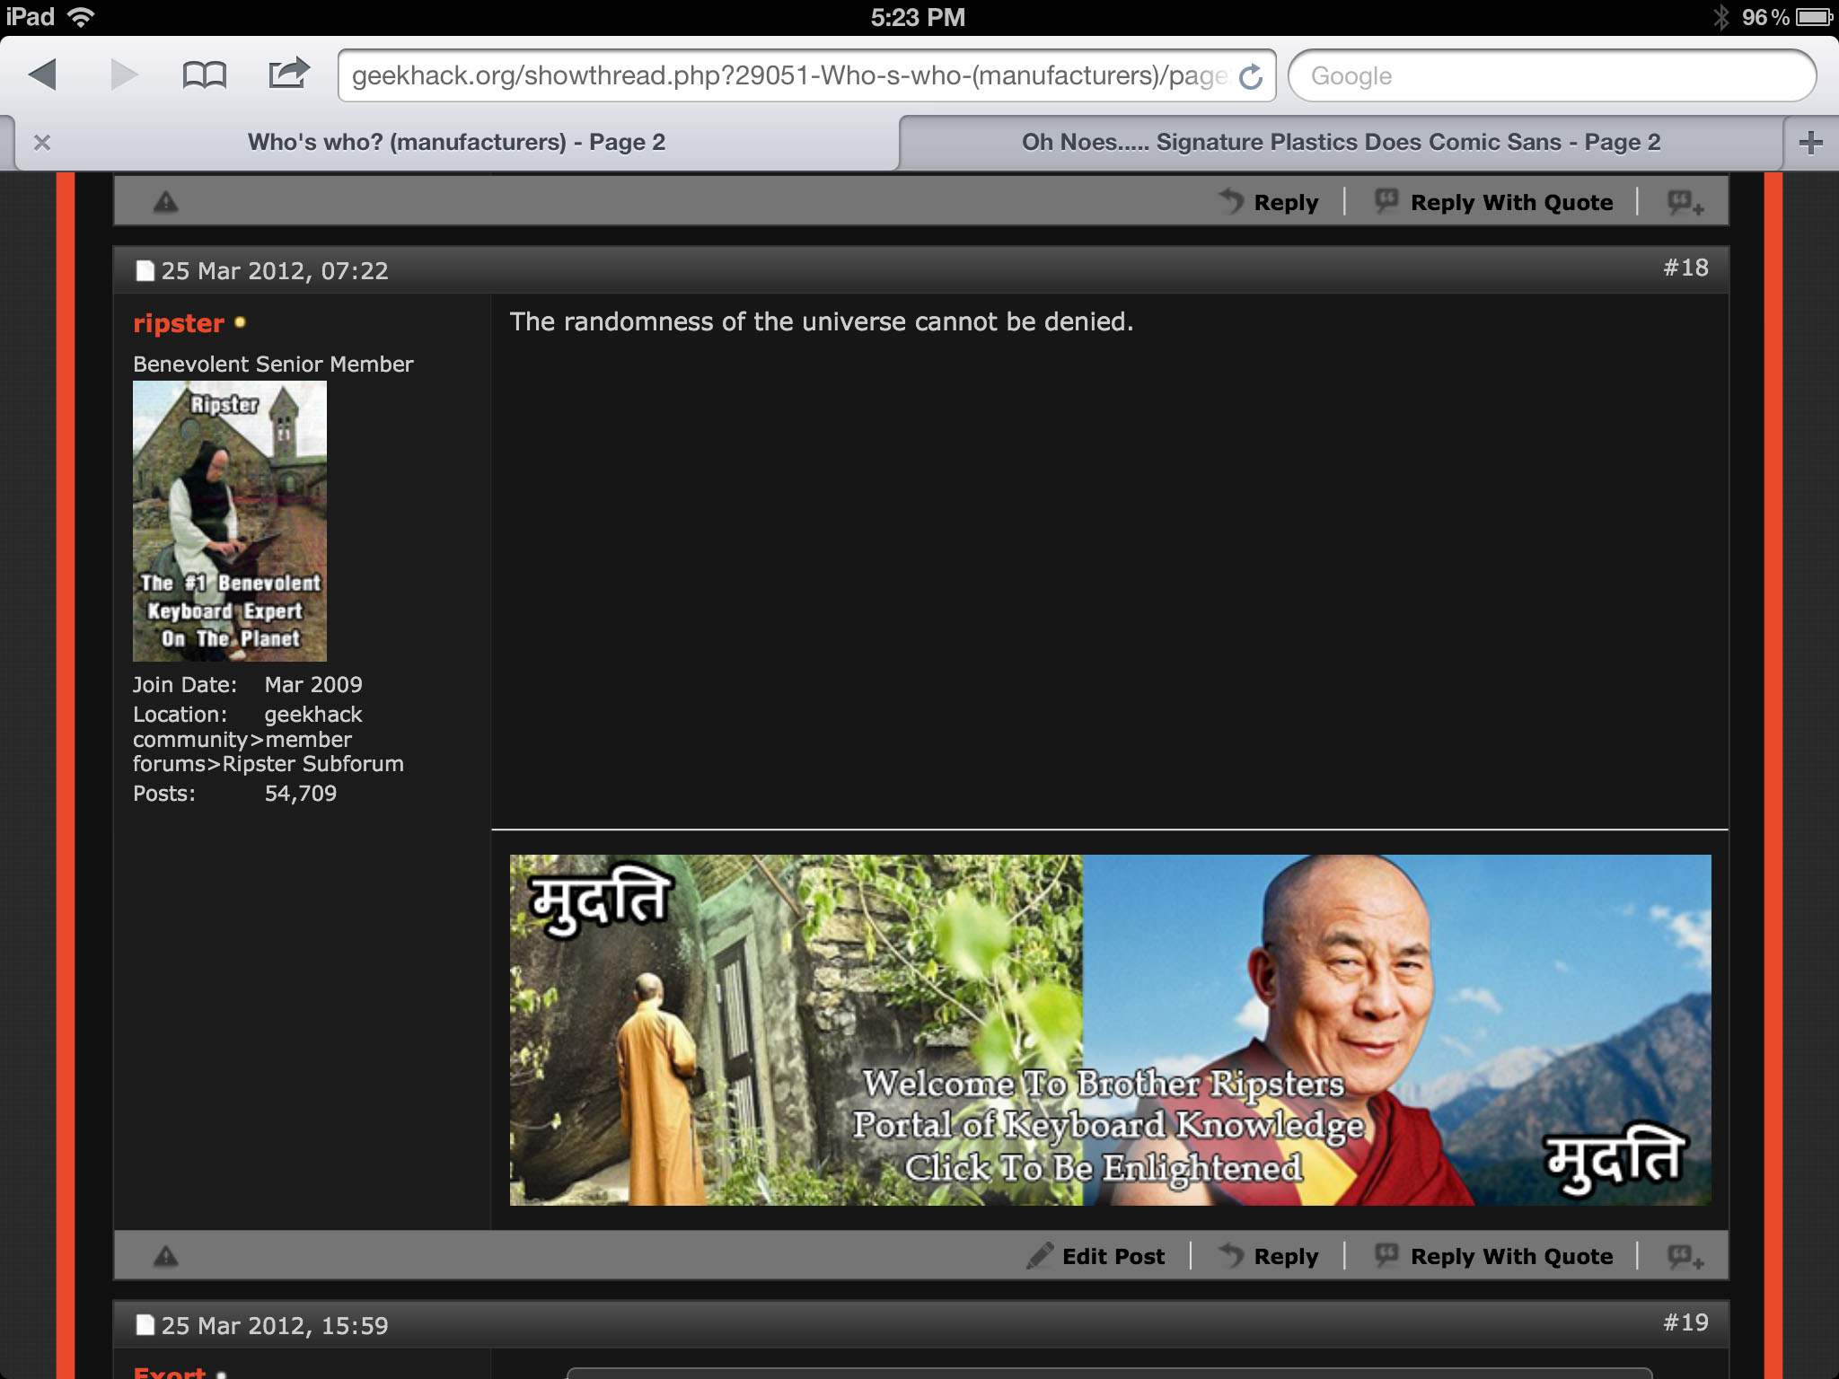Screen dimensions: 1839x1379
Task: Toggle multi-quote icon on top post
Action: (x=1685, y=202)
